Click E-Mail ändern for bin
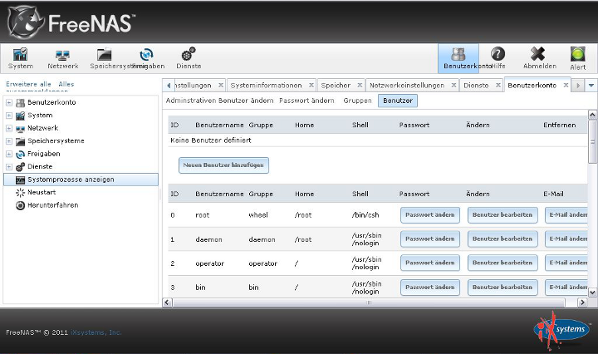Screen dimensions: 598x354 tap(566, 288)
